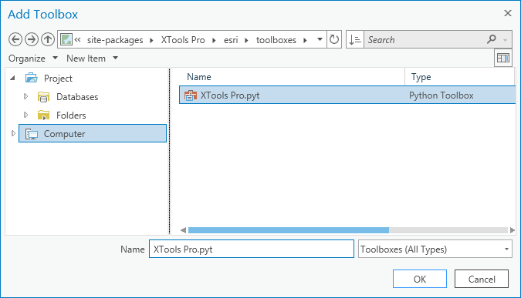The width and height of the screenshot is (521, 298).
Task: Go to XTools Pro folder in path
Action: pos(183,40)
